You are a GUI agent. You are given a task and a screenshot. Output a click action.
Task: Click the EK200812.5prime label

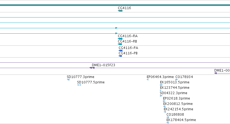pos(178,104)
